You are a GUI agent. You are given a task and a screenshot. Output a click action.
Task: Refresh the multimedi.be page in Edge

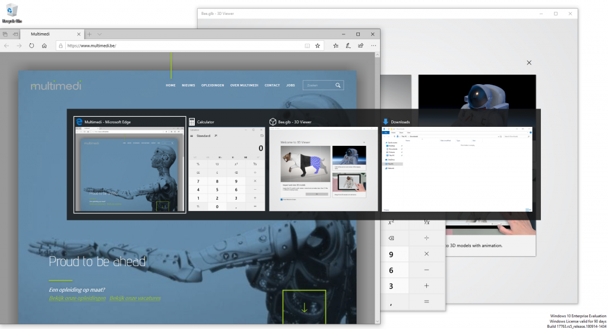[31, 46]
